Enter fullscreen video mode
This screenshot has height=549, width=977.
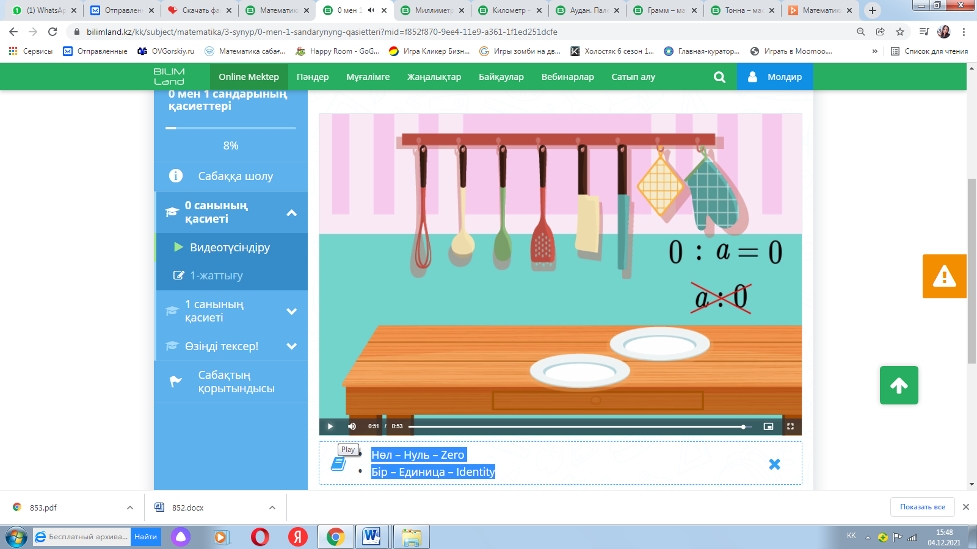coord(790,426)
